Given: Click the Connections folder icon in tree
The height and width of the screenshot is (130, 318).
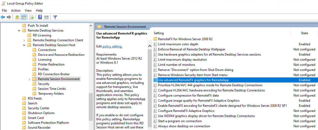Looking at the screenshot, I should 34,50.
